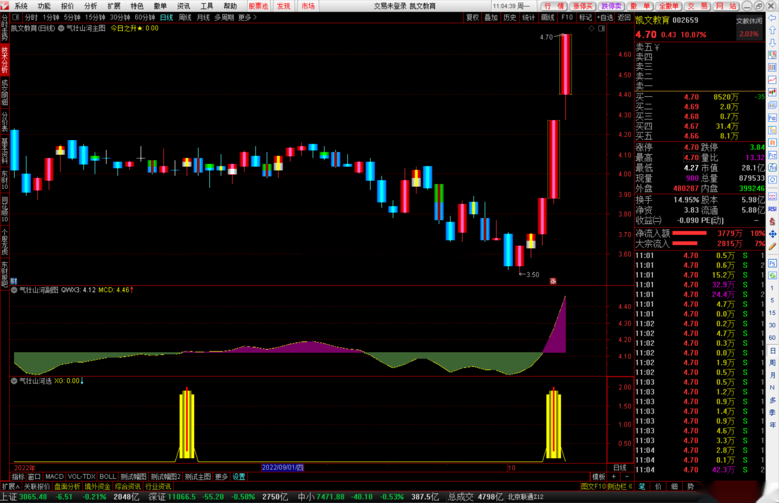Expand 气壮山河副图 indicator dropdown arrow
This screenshot has height=503, width=779.
point(14,290)
